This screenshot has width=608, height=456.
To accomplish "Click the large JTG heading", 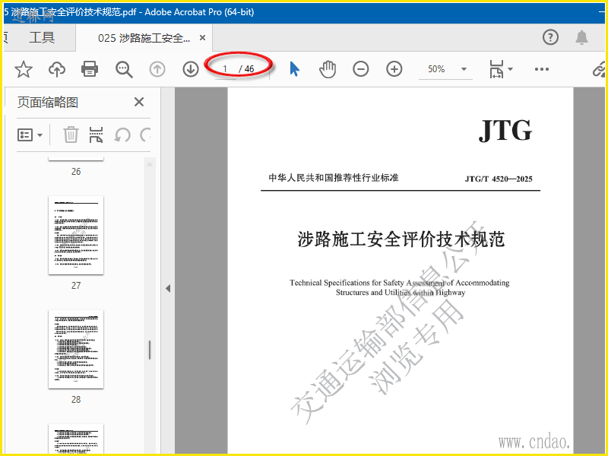I will coord(505,130).
